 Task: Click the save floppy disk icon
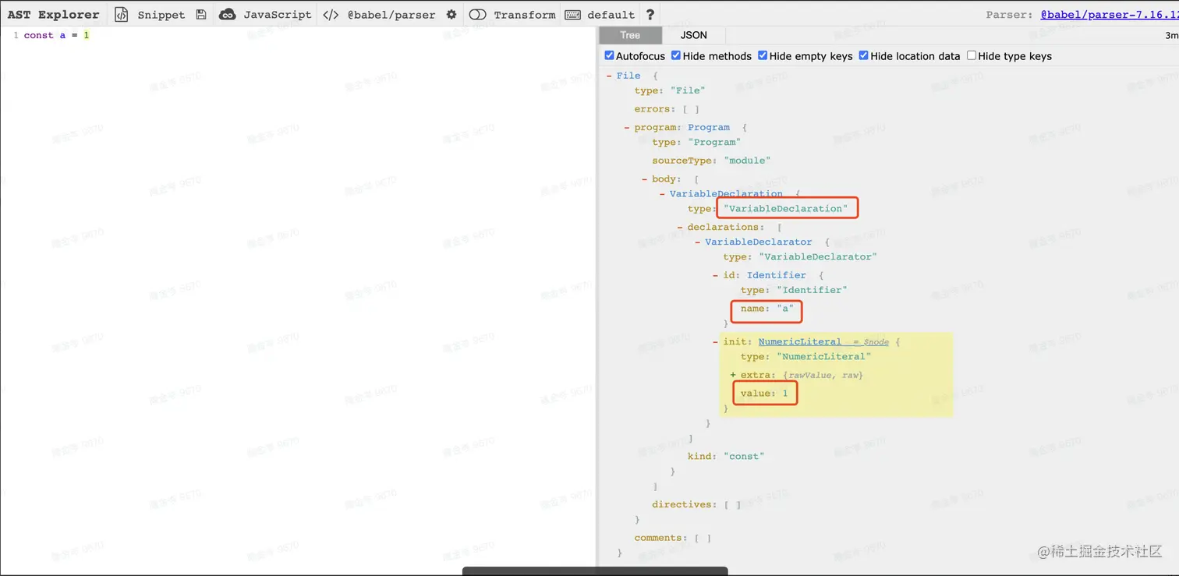(201, 14)
